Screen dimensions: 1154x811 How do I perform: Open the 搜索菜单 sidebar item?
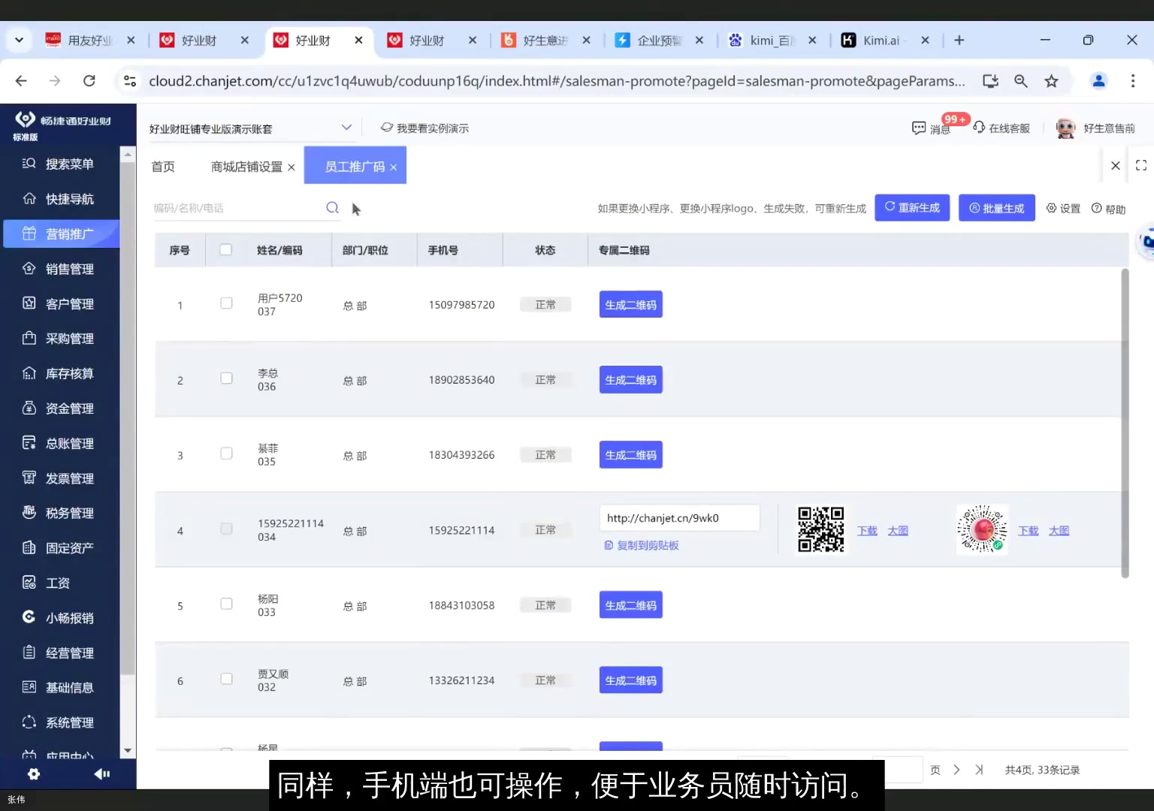pyautogui.click(x=68, y=163)
